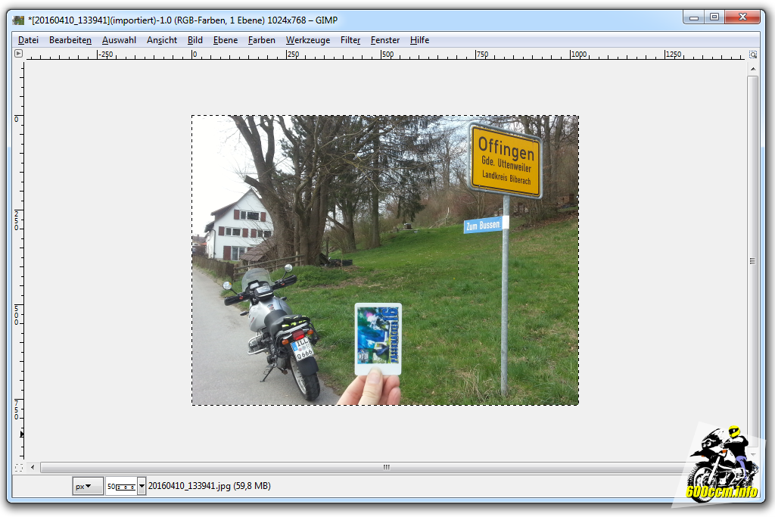Toggle the Quick Mask button at bottom left
This screenshot has width=775, height=517.
(19, 467)
